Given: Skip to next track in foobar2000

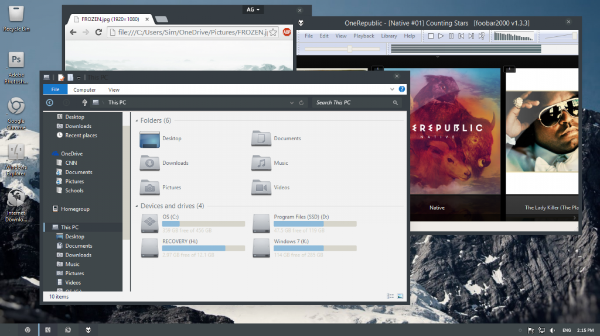Looking at the screenshot, I should click(x=471, y=36).
